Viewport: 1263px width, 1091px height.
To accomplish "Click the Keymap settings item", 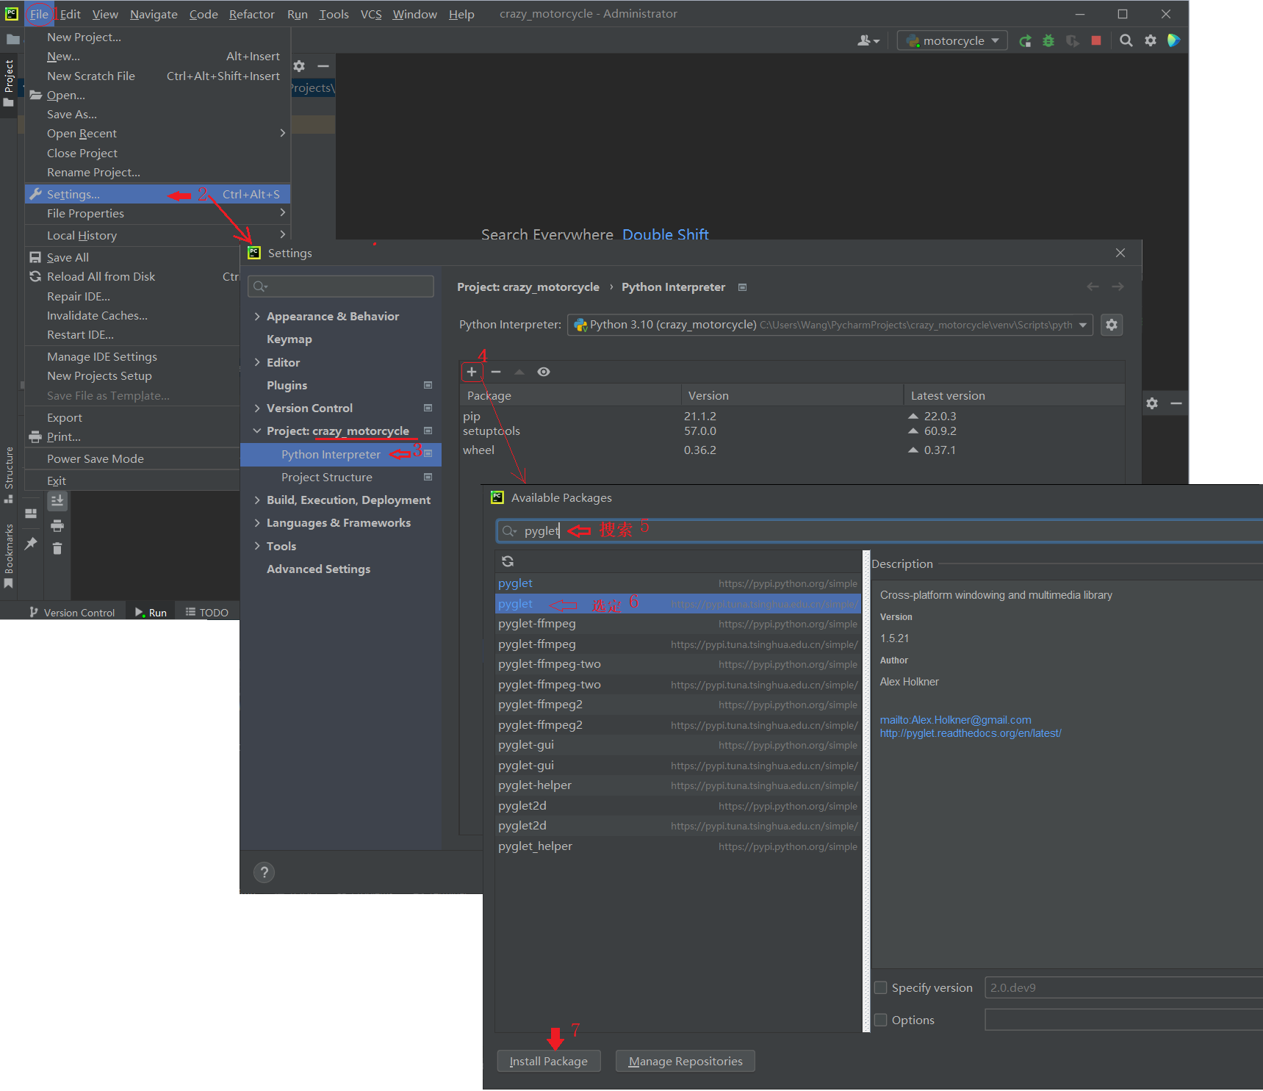I will 289,339.
